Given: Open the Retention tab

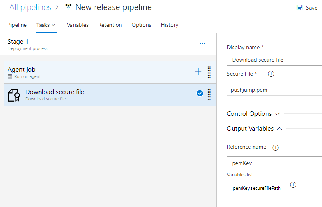Looking at the screenshot, I should tap(110, 25).
